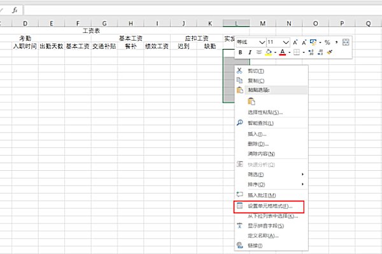Image resolution: width=382 pixels, height=254 pixels.
Task: Click the decrease font size icon
Action: 304,43
